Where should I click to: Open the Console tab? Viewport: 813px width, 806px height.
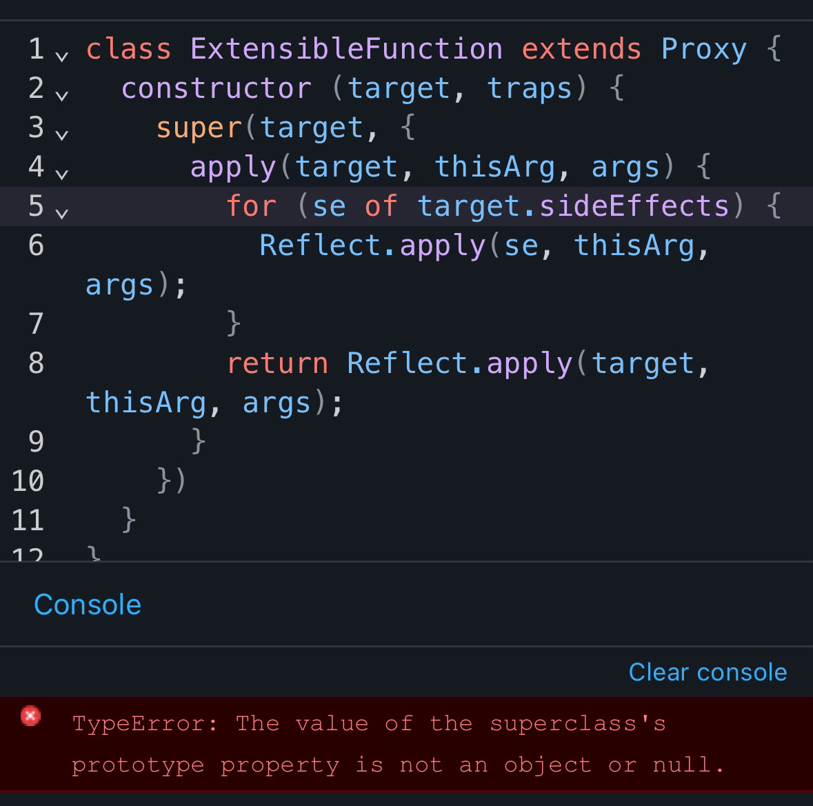[x=88, y=605]
